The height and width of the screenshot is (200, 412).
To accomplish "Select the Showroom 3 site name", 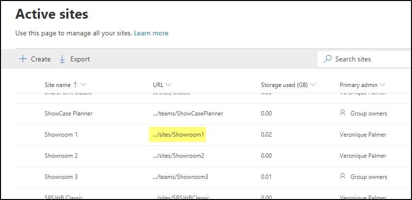I will tap(61, 176).
